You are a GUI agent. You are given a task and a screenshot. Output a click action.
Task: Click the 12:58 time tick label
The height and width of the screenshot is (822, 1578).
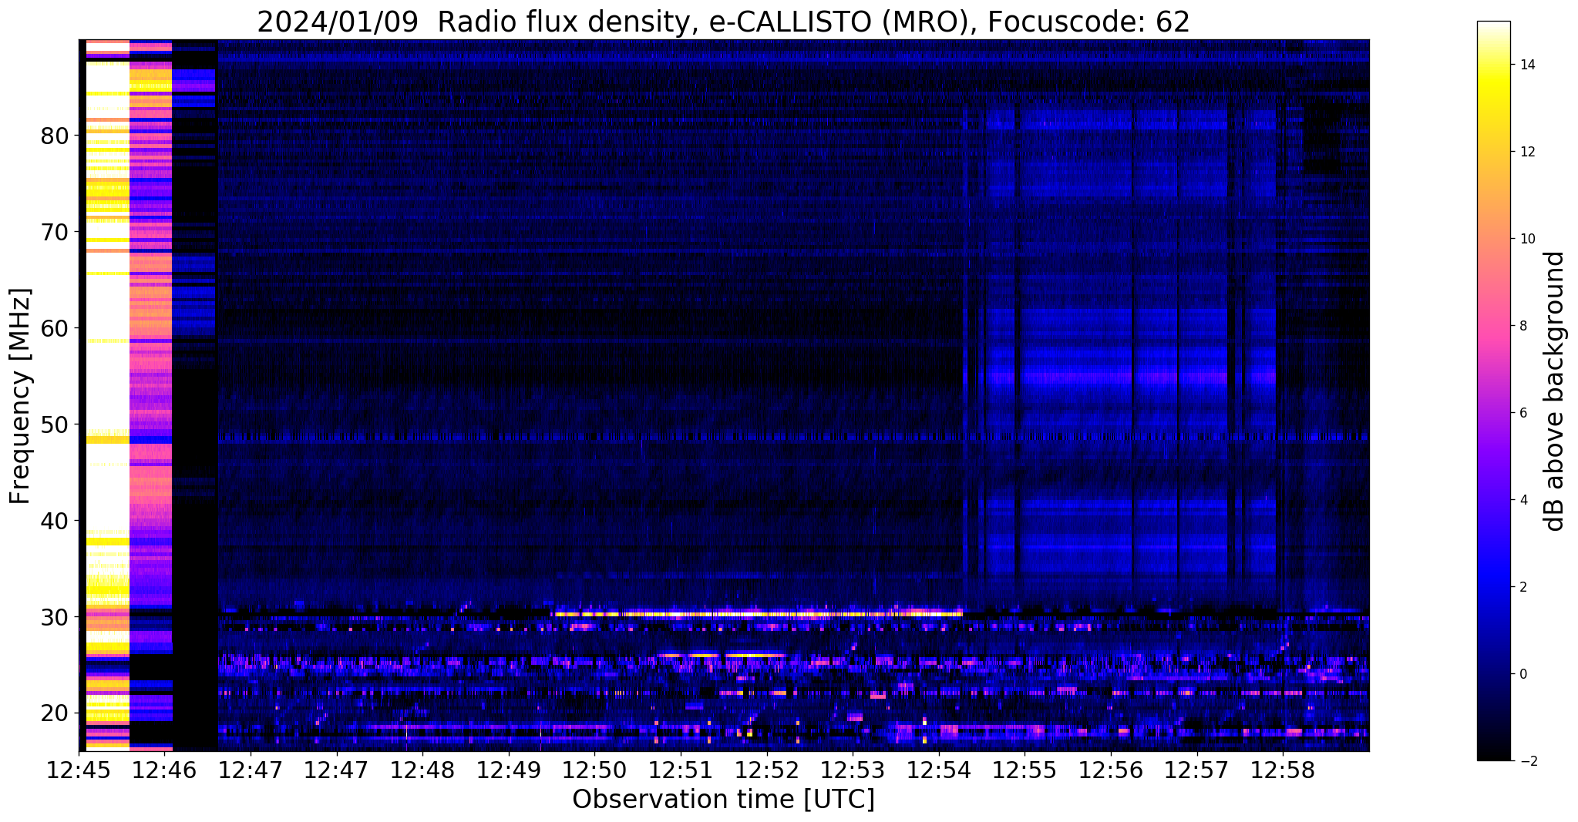(x=1283, y=770)
